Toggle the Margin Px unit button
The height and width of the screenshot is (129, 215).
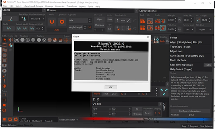coord(180,20)
